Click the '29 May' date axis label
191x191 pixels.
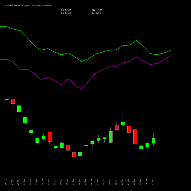pos(18,181)
